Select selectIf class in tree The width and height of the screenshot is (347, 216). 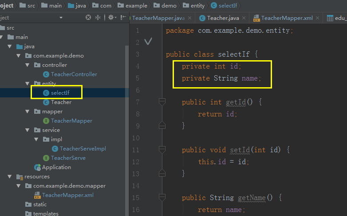[60, 93]
